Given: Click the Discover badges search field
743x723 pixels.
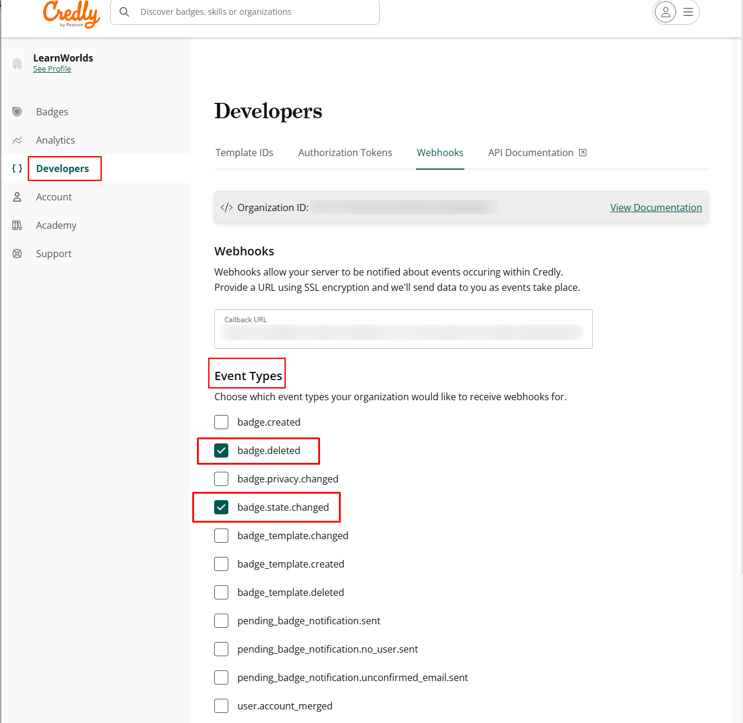Looking at the screenshot, I should coord(245,12).
